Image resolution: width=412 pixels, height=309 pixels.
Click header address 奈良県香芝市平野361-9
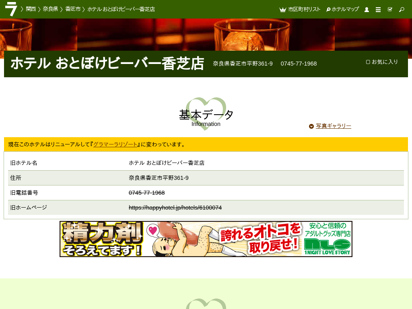click(243, 64)
